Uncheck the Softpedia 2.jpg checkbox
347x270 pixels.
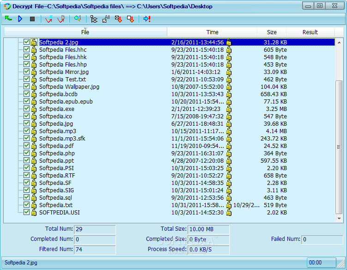click(26, 42)
